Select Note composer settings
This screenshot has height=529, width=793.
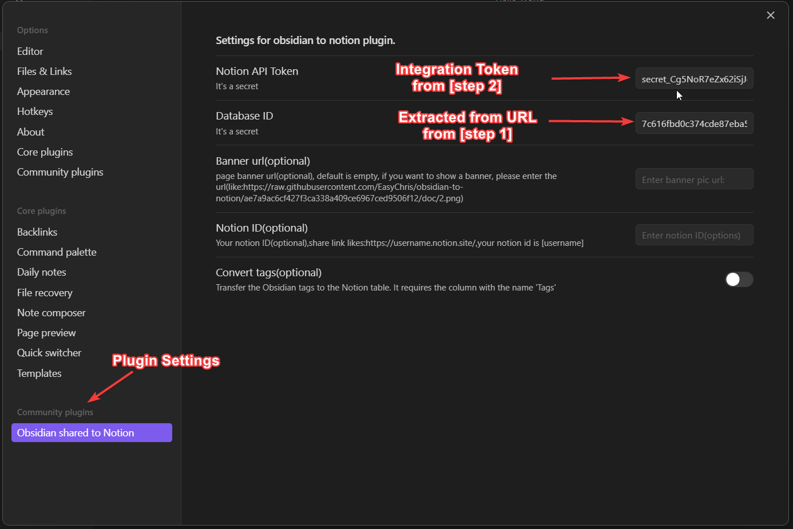pos(51,313)
